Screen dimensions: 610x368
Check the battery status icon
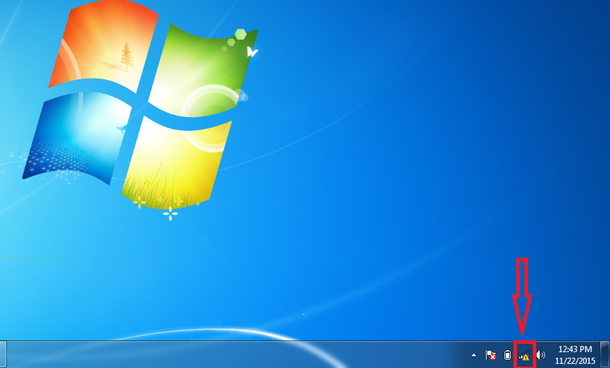(507, 355)
